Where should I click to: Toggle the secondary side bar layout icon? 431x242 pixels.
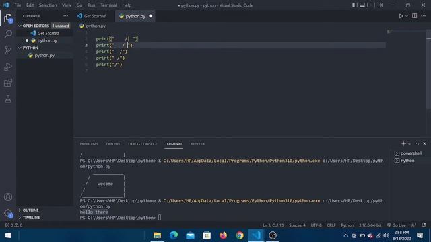point(370,5)
